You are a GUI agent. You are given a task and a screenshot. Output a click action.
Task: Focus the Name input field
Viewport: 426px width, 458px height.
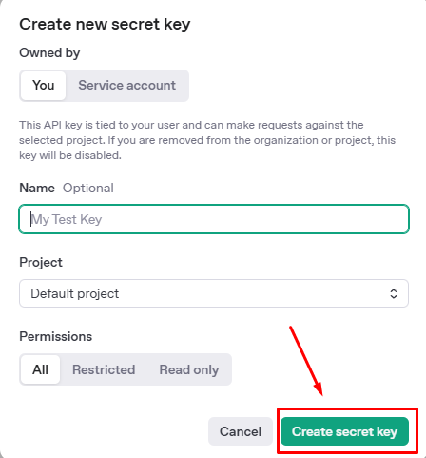pos(214,219)
